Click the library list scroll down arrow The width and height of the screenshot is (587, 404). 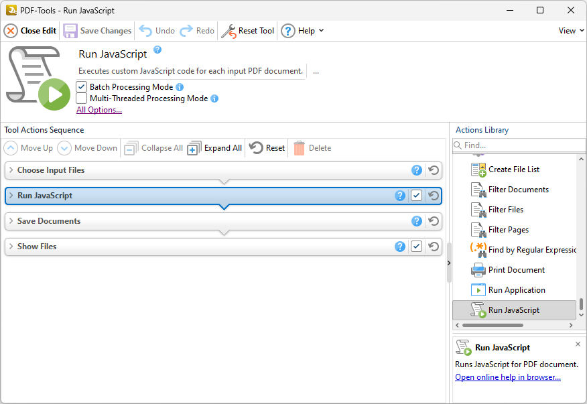click(581, 315)
